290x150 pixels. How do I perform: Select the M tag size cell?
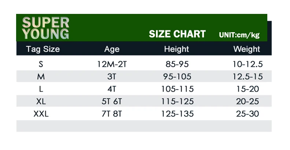click(x=41, y=76)
